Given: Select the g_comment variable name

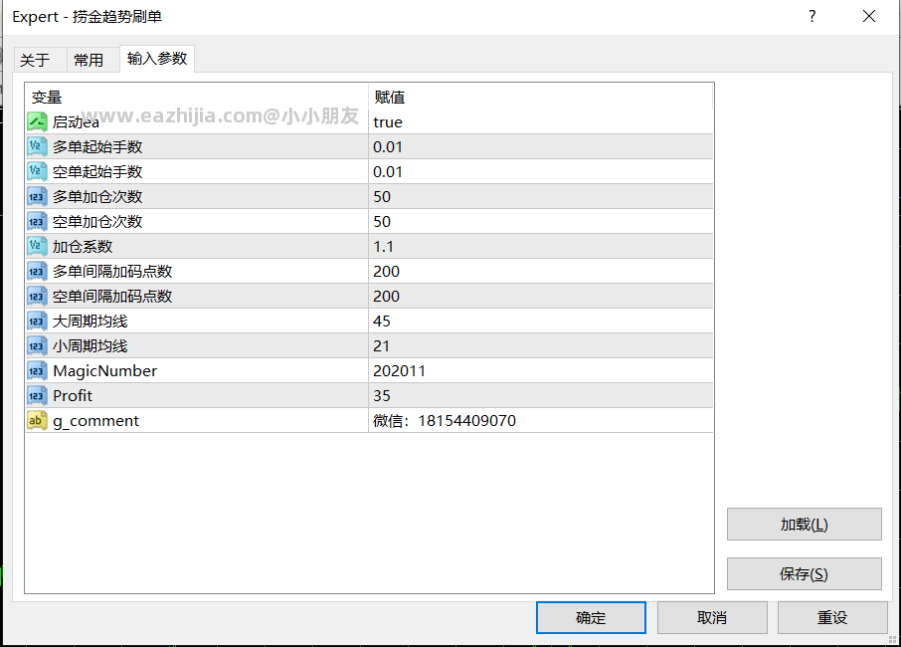Looking at the screenshot, I should tap(95, 421).
